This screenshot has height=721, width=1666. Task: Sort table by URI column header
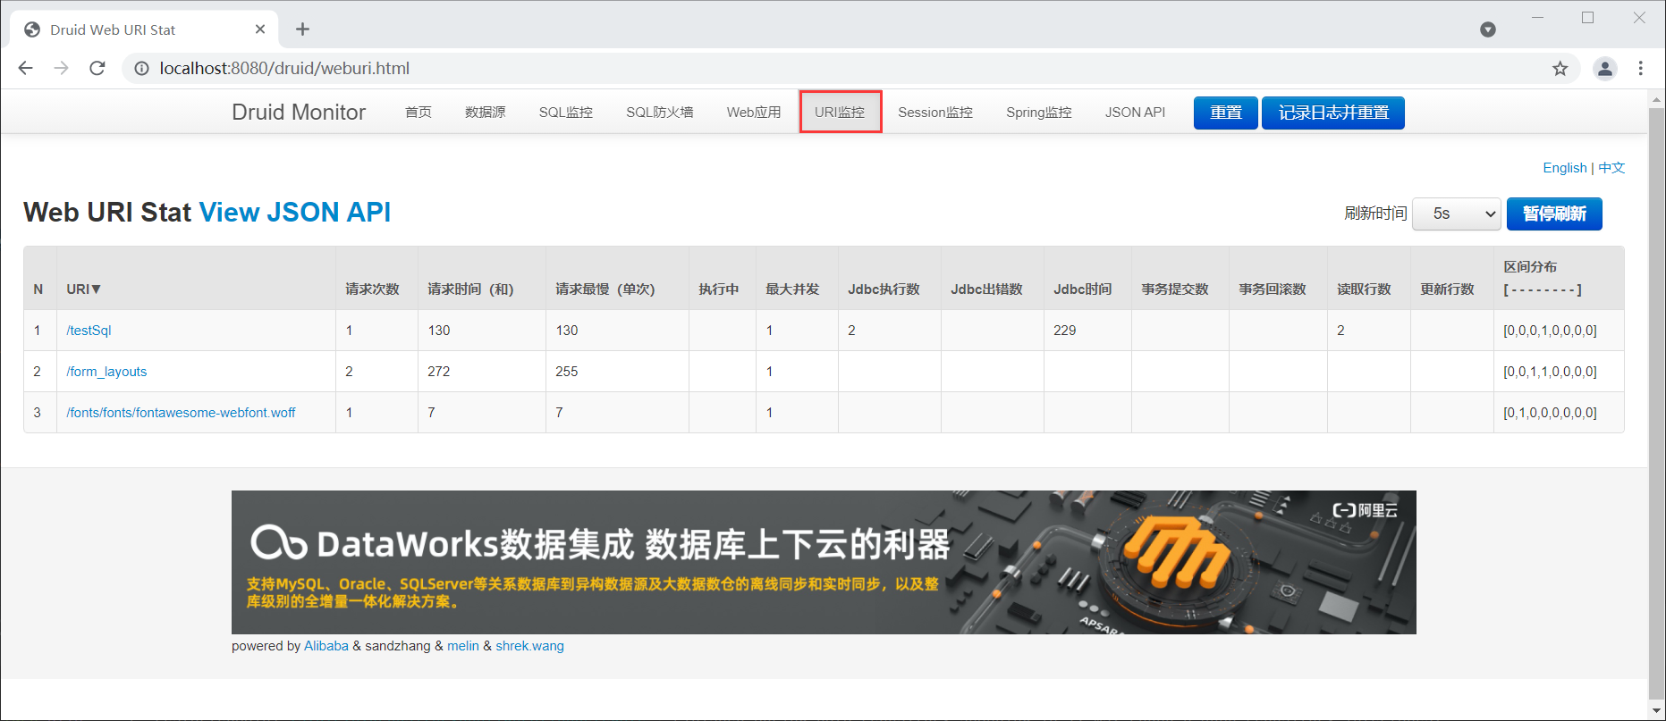84,289
